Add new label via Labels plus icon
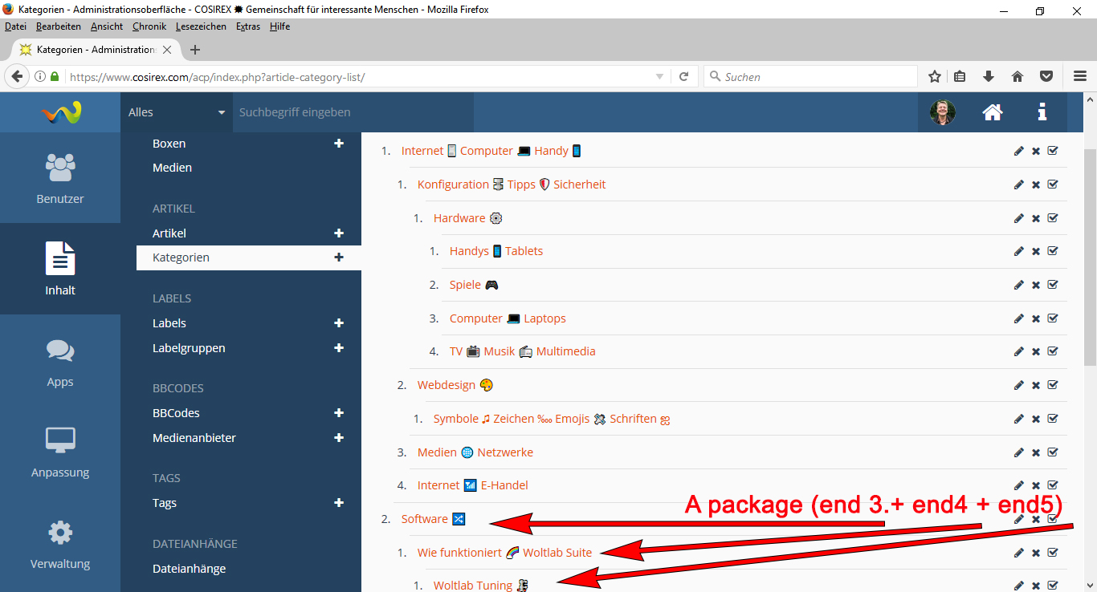 tap(339, 323)
